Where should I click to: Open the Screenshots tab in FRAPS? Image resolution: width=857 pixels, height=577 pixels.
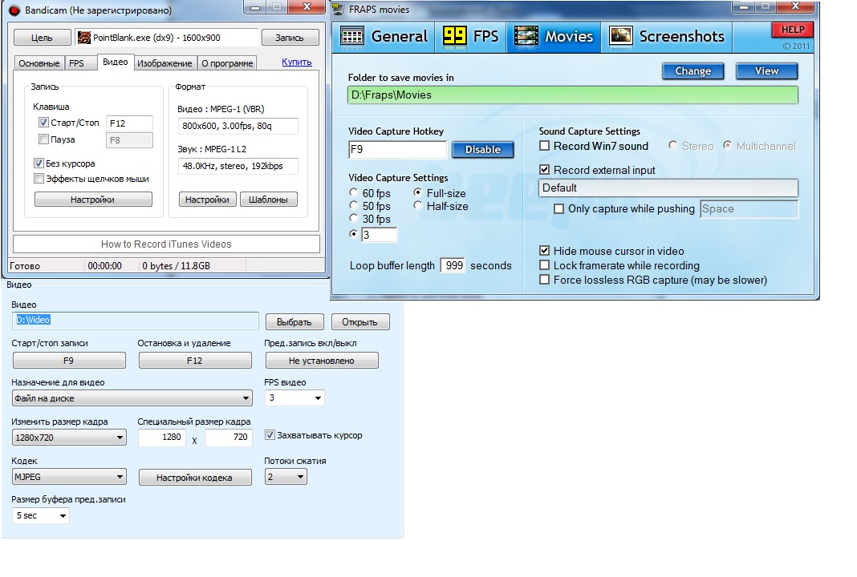[x=667, y=37]
